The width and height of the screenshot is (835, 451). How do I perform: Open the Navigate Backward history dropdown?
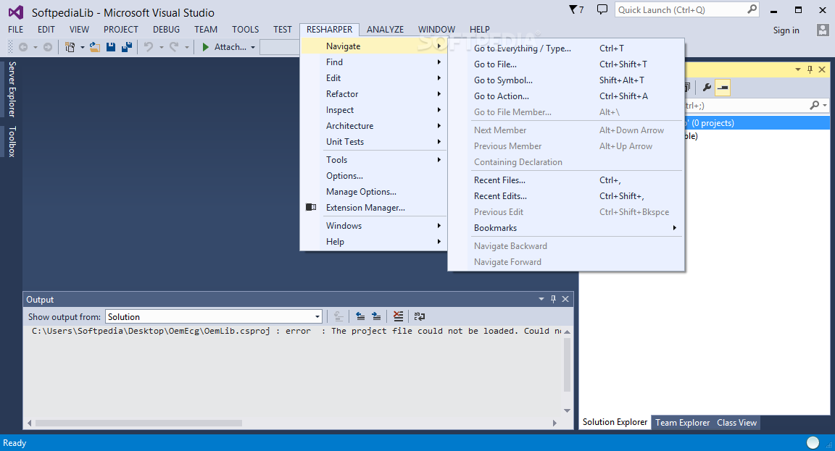pos(35,47)
